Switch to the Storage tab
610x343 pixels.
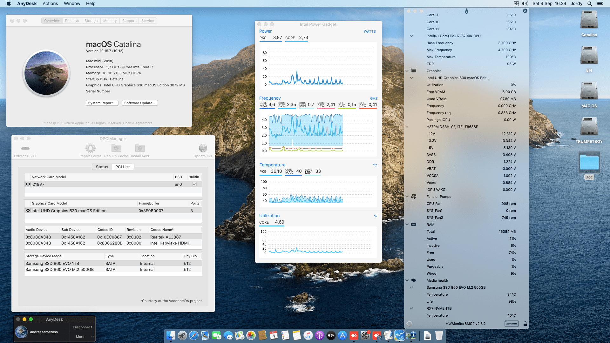tap(91, 21)
